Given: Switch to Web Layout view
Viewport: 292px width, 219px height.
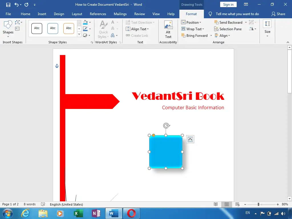Looking at the screenshot, I should (238, 204).
